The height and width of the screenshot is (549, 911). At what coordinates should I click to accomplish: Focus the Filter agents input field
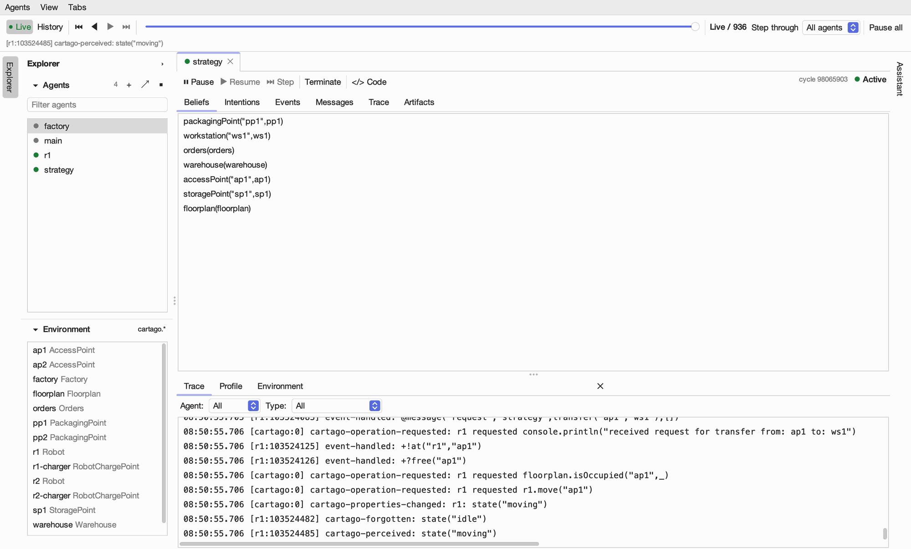(97, 105)
